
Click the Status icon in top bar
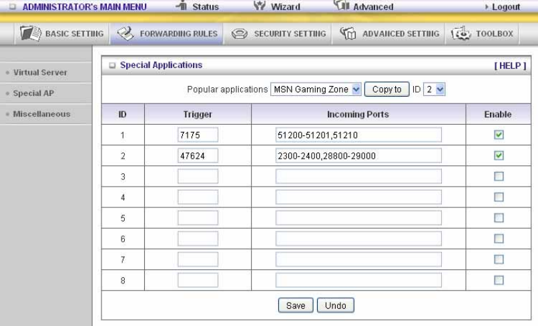182,5
